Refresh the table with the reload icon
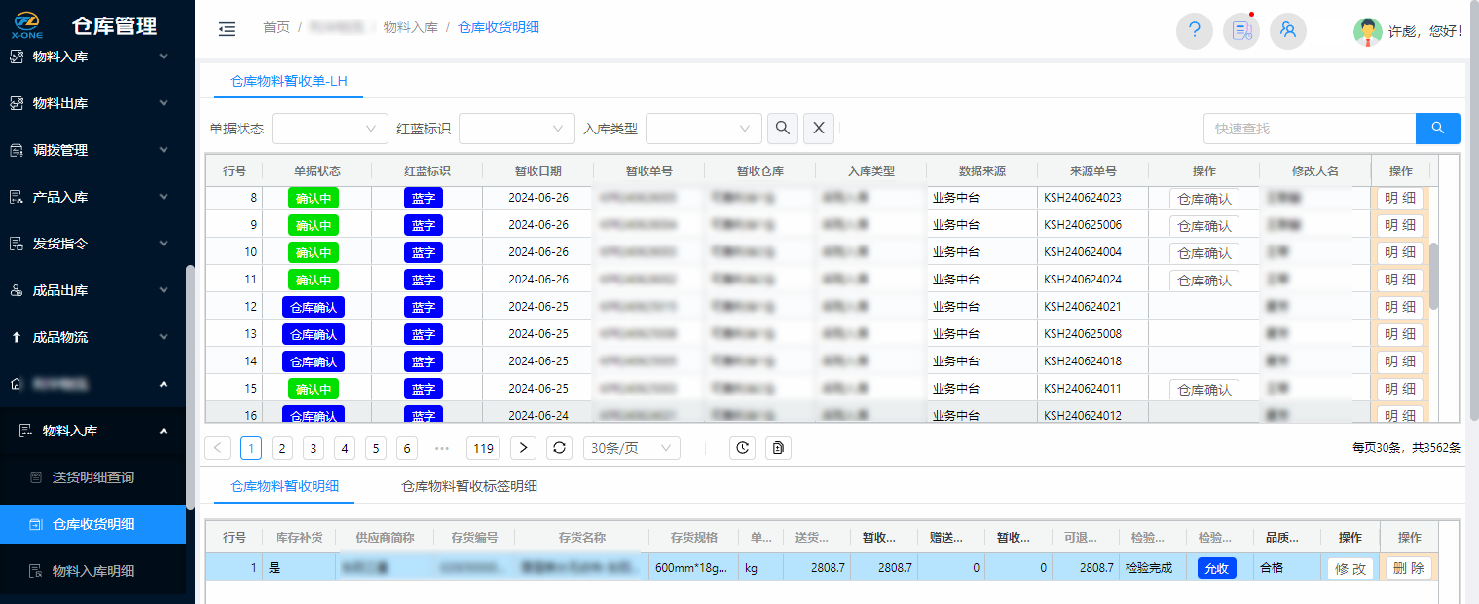Screen dimensions: 1479x604 pos(559,448)
